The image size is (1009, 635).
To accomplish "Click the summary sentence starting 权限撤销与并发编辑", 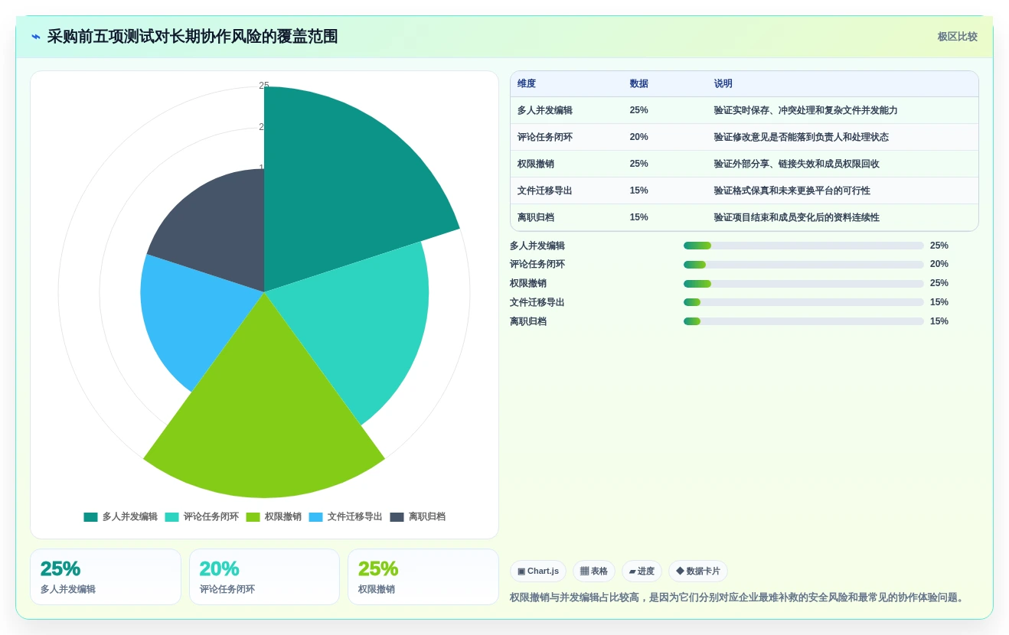I will tap(738, 598).
